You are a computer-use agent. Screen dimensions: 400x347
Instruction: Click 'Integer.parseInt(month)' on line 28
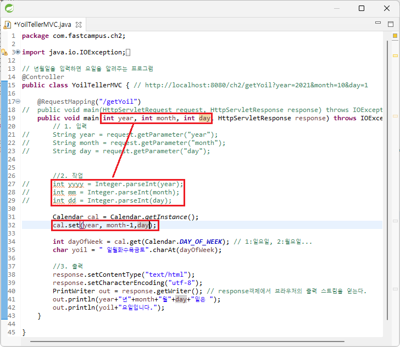click(x=133, y=192)
